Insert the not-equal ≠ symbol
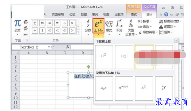Screen dimensions: 191x111 [x=57, y=23]
